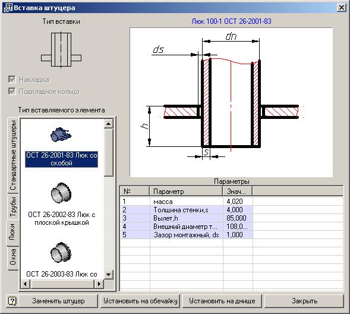Click the dialog title bar icon

(8, 7)
